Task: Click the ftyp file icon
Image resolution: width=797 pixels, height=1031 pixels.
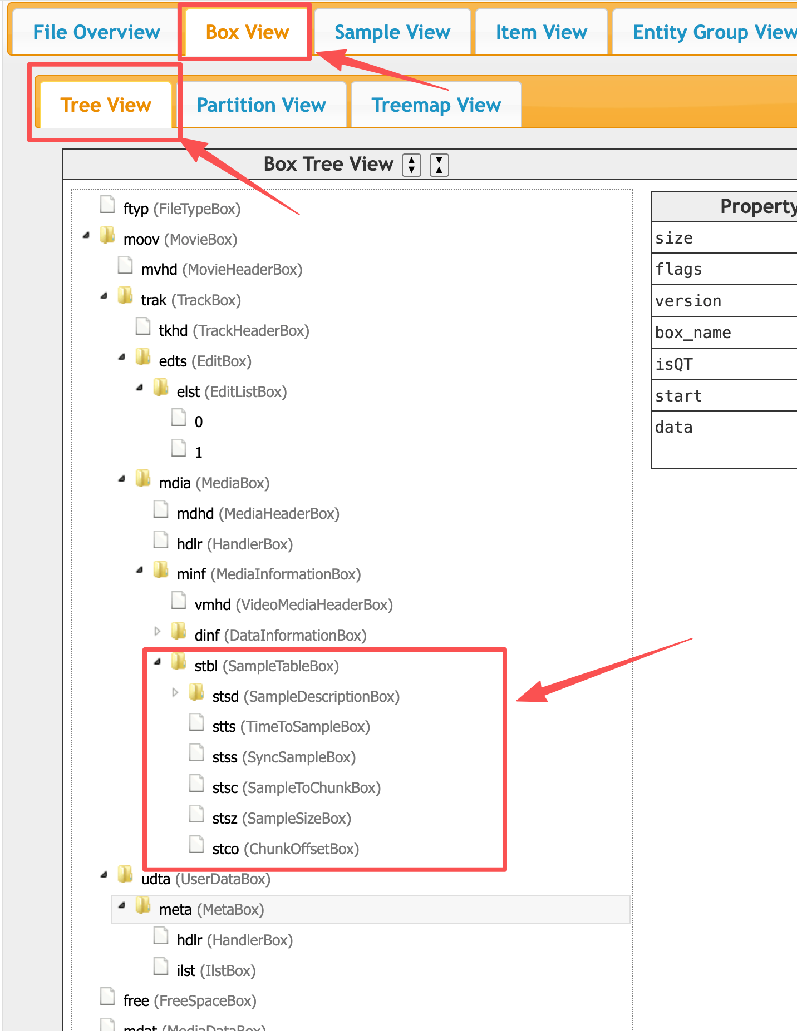Action: click(107, 205)
